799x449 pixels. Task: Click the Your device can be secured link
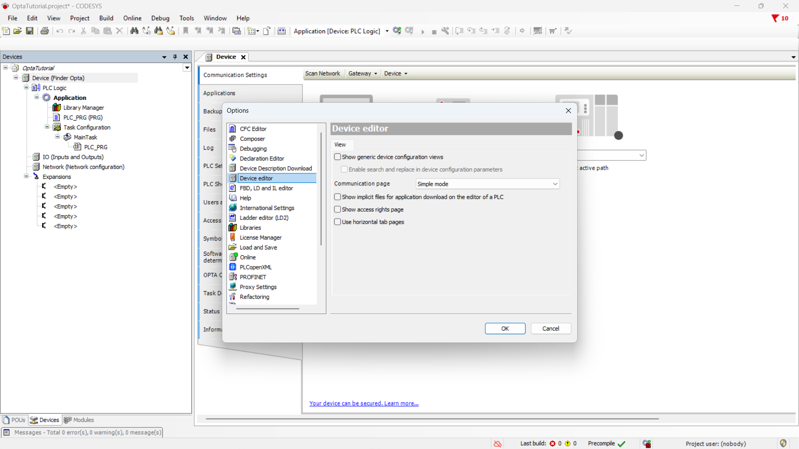(x=364, y=403)
